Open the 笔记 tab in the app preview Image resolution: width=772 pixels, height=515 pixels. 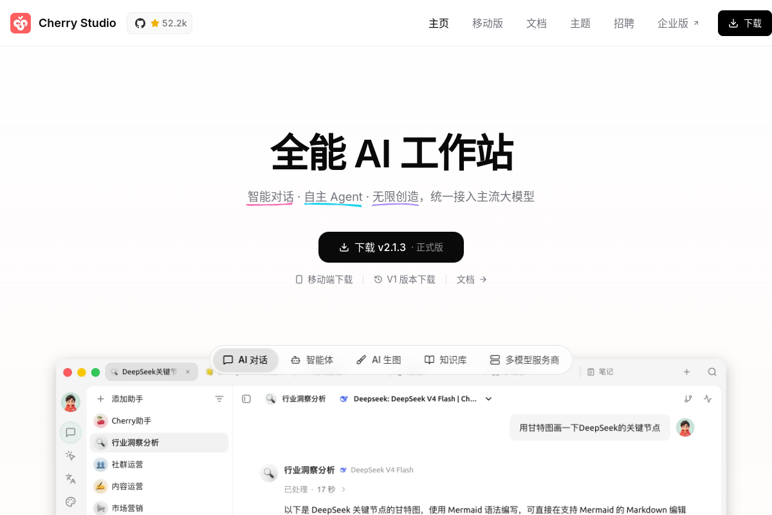coord(600,372)
